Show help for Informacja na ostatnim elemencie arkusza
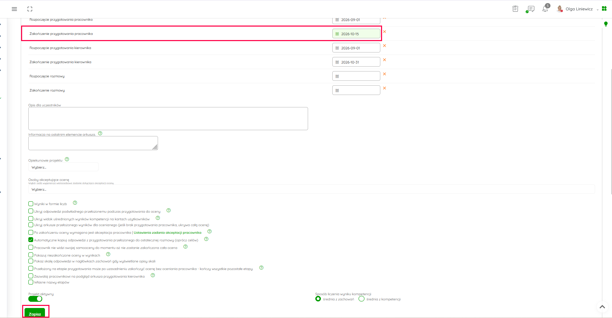612x318 pixels. pos(100,133)
